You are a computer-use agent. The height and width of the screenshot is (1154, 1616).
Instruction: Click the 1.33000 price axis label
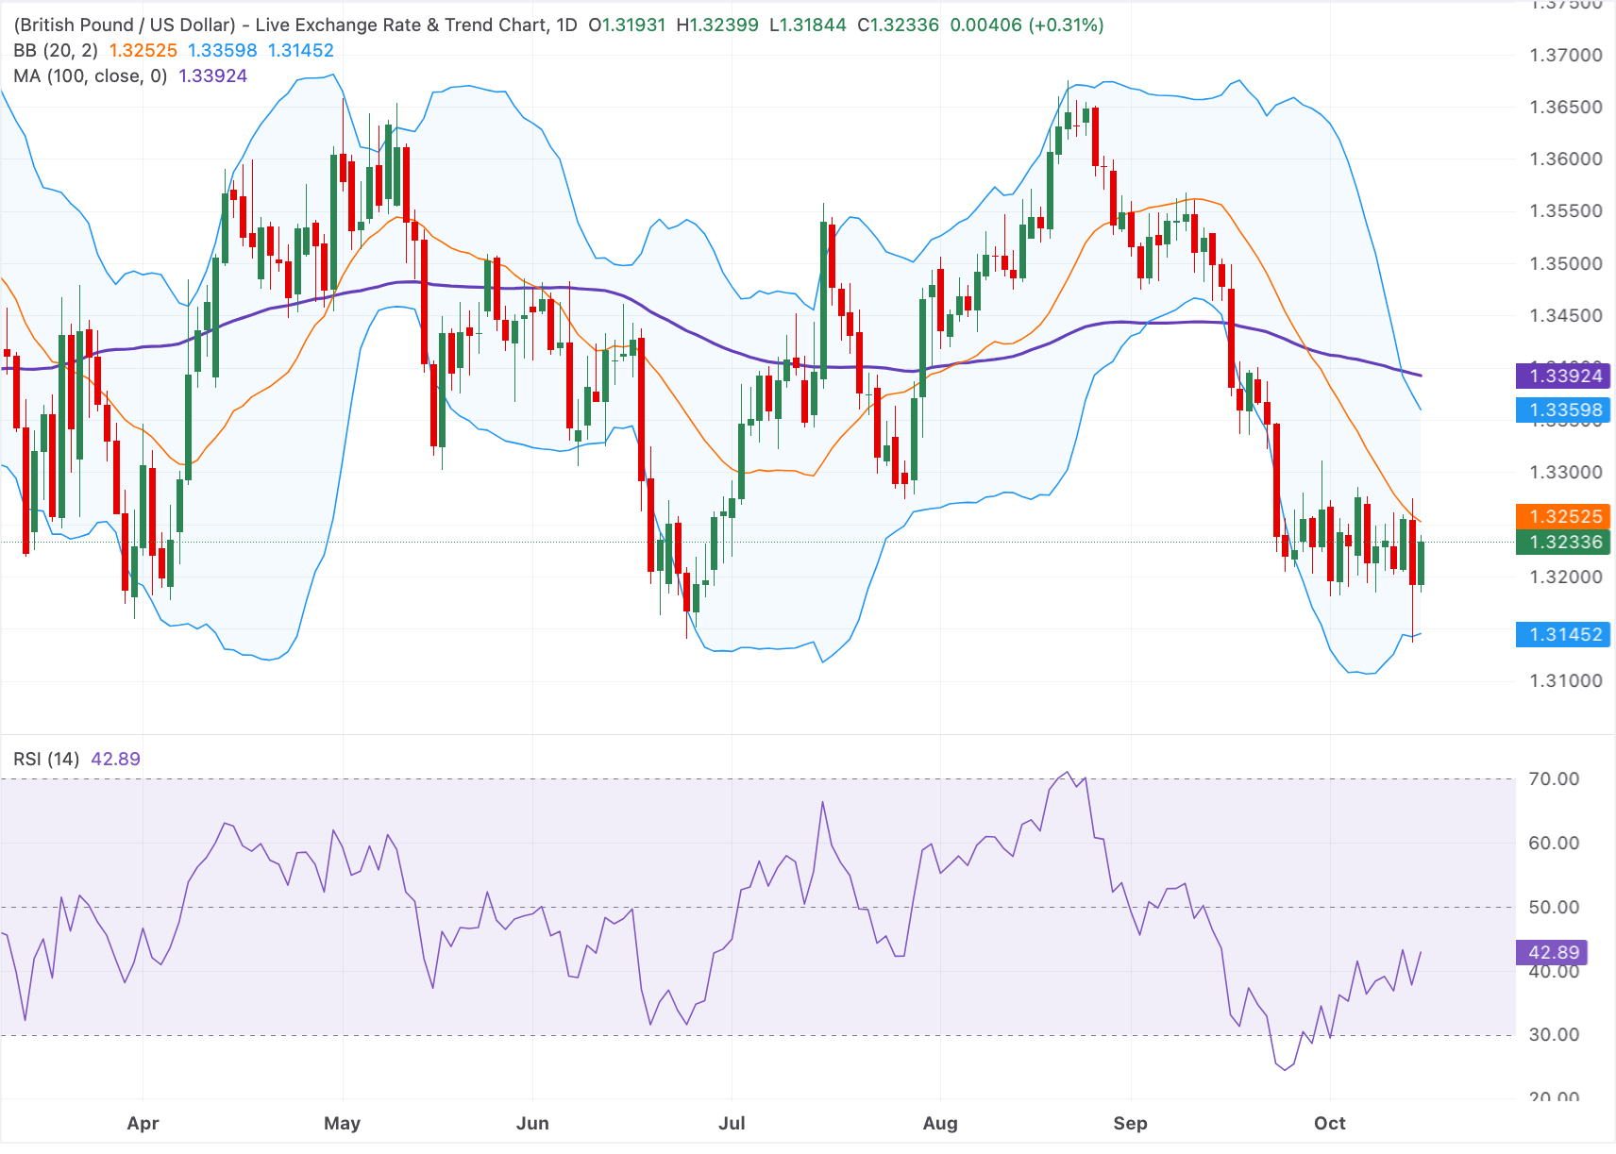(x=1566, y=472)
